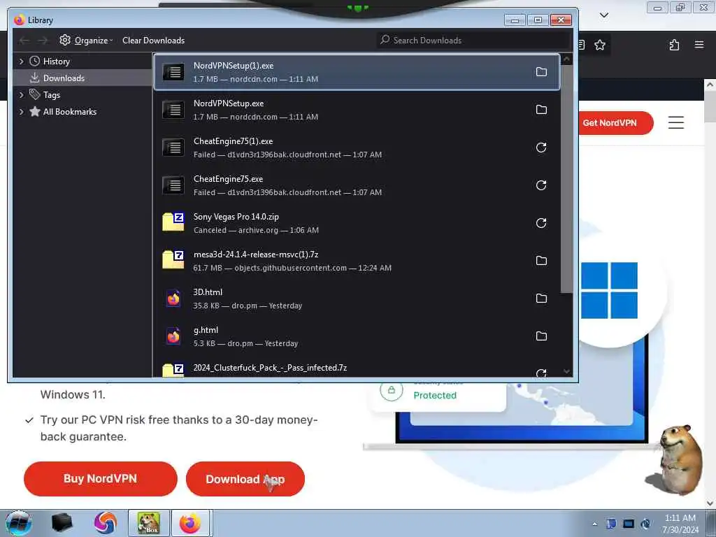Click the downloads list scrollbar thumb

pyautogui.click(x=566, y=179)
